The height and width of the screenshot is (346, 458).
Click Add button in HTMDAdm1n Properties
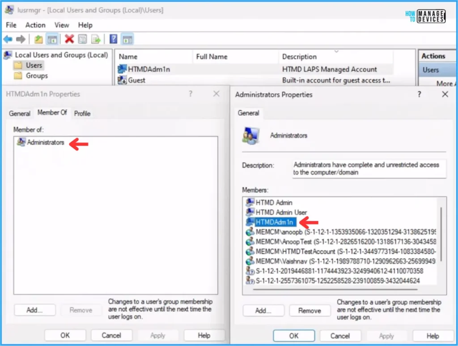coord(35,310)
